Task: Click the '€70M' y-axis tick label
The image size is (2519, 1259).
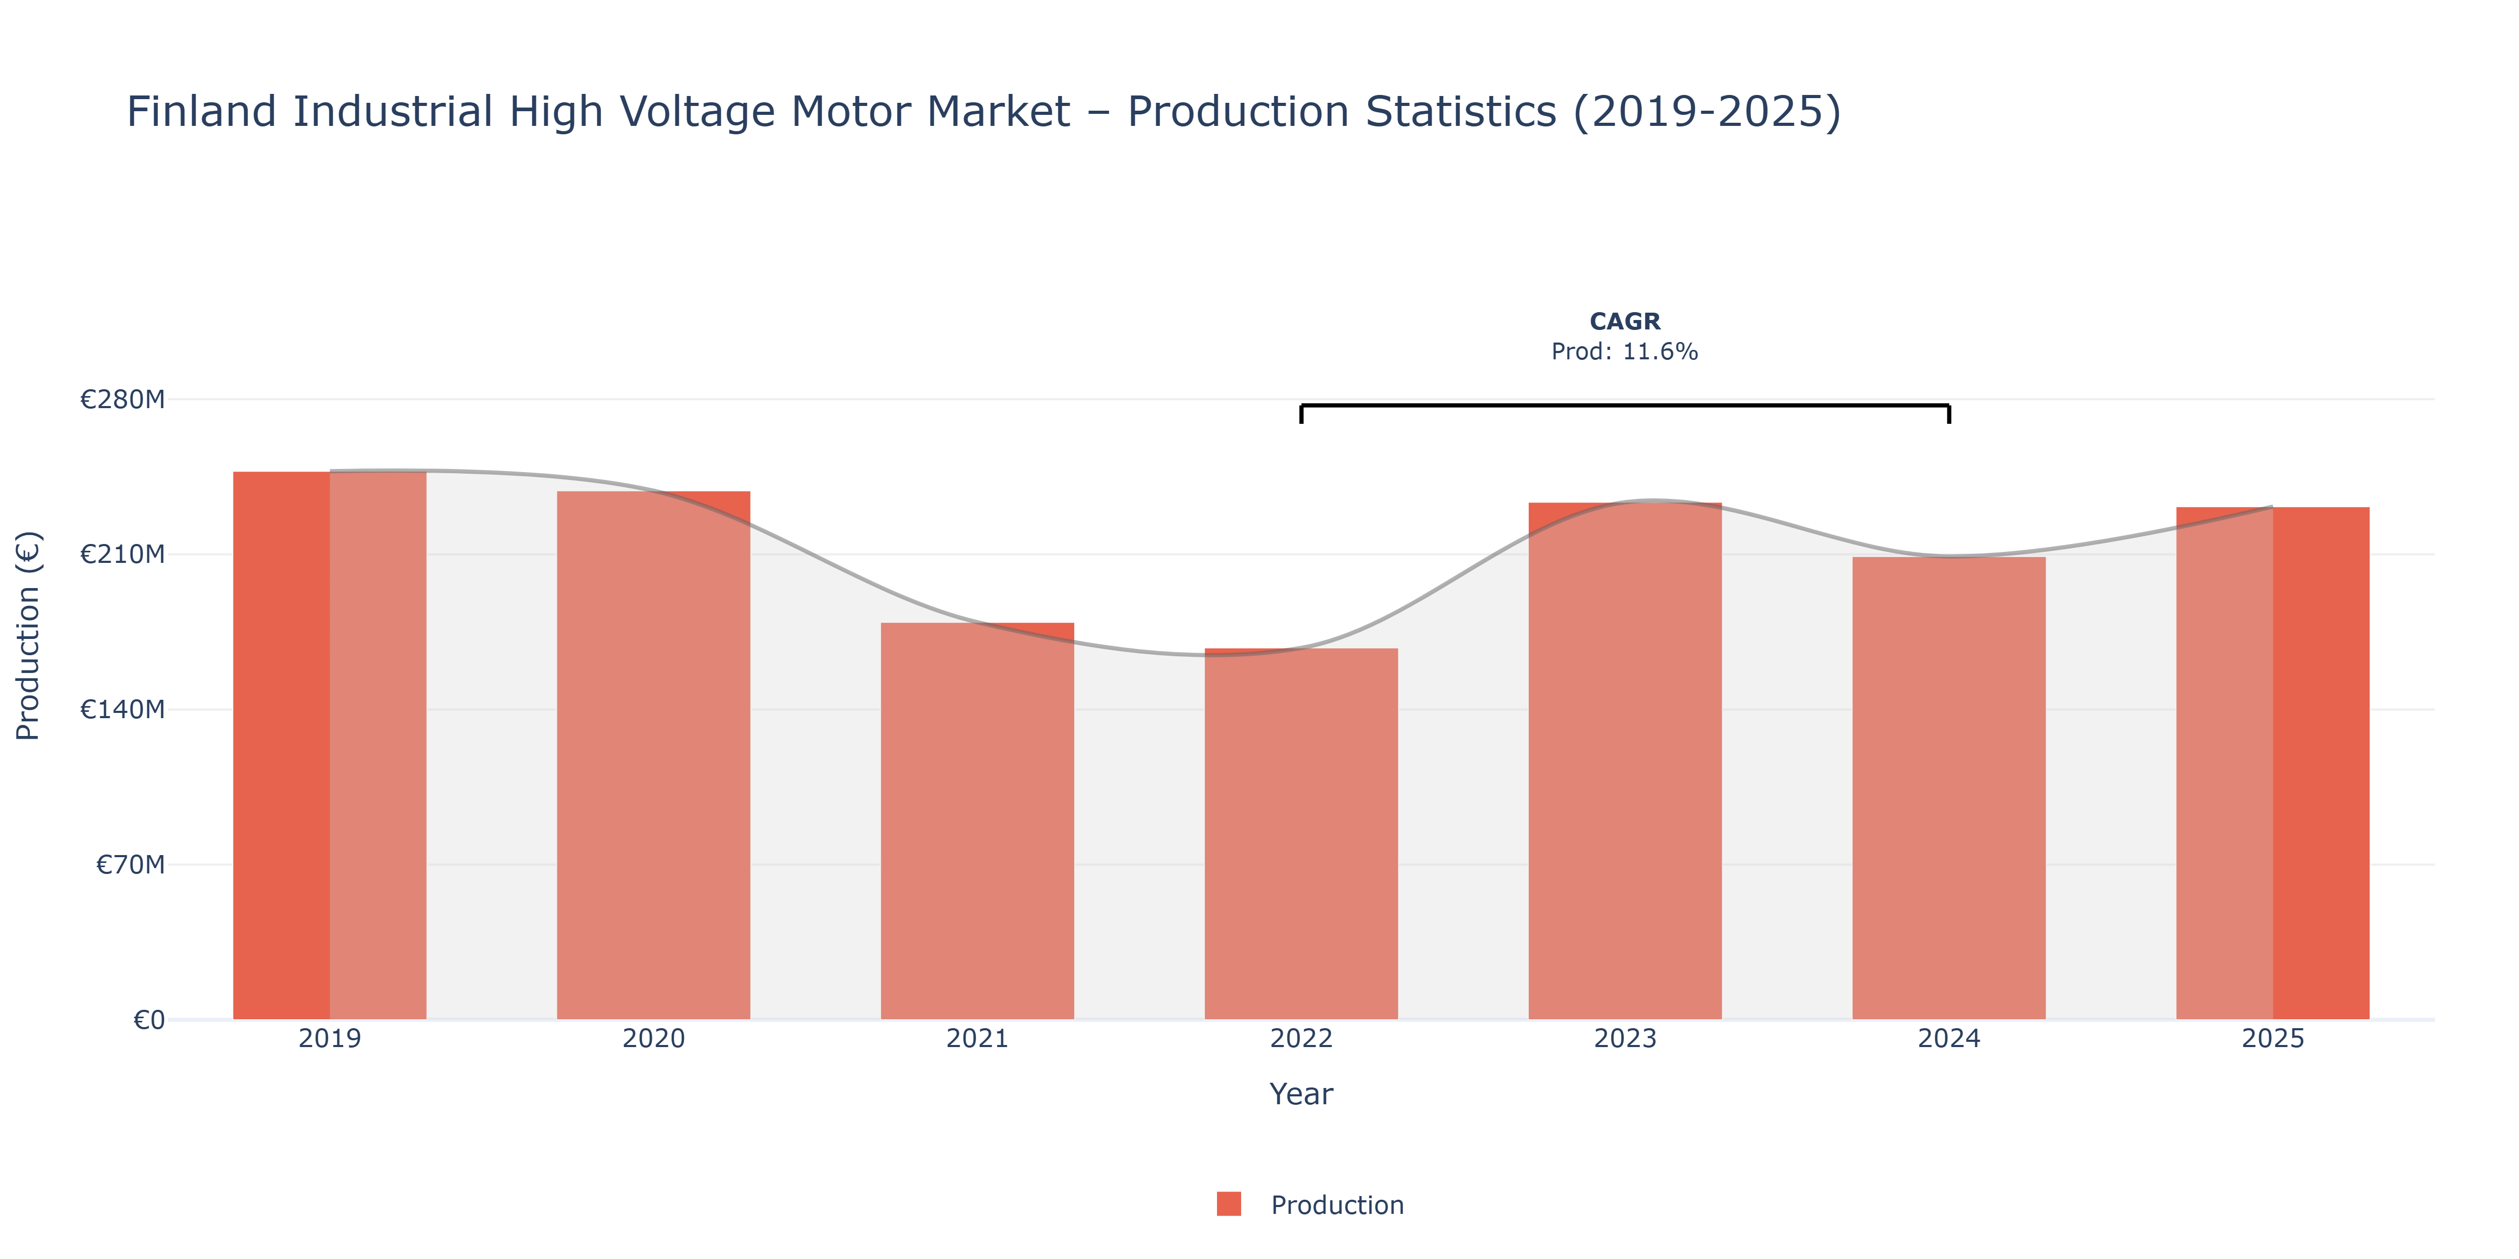Action: 130,864
